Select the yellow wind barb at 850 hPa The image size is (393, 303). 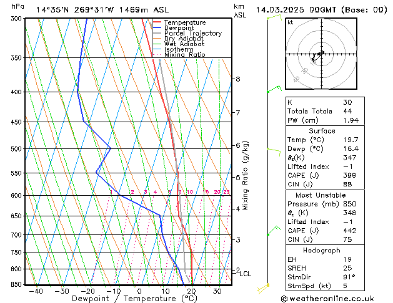click(x=269, y=286)
